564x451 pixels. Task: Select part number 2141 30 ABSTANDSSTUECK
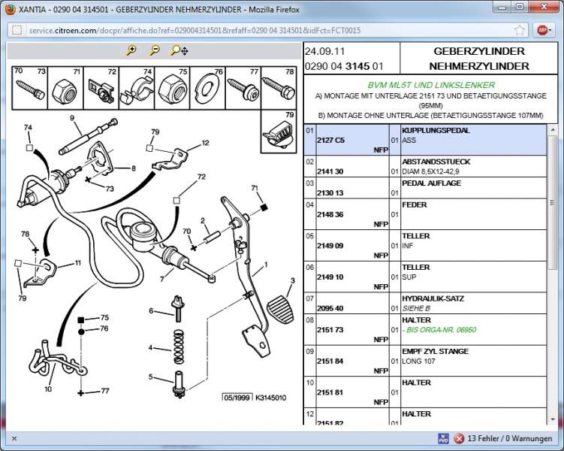(330, 171)
